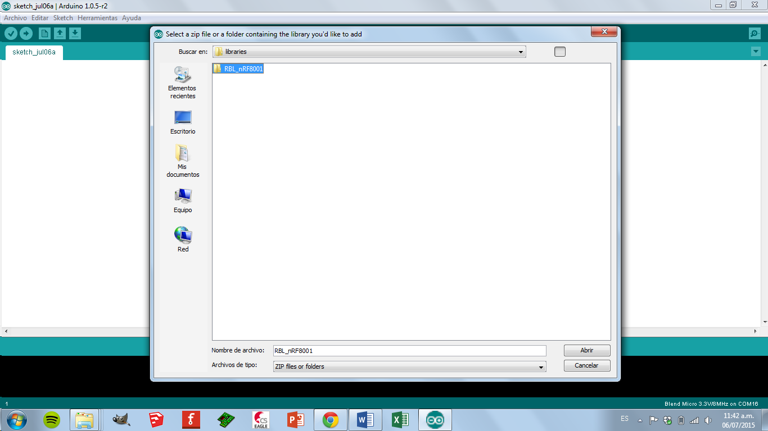The width and height of the screenshot is (768, 431).
Task: Click the Cancelar button
Action: click(x=587, y=365)
